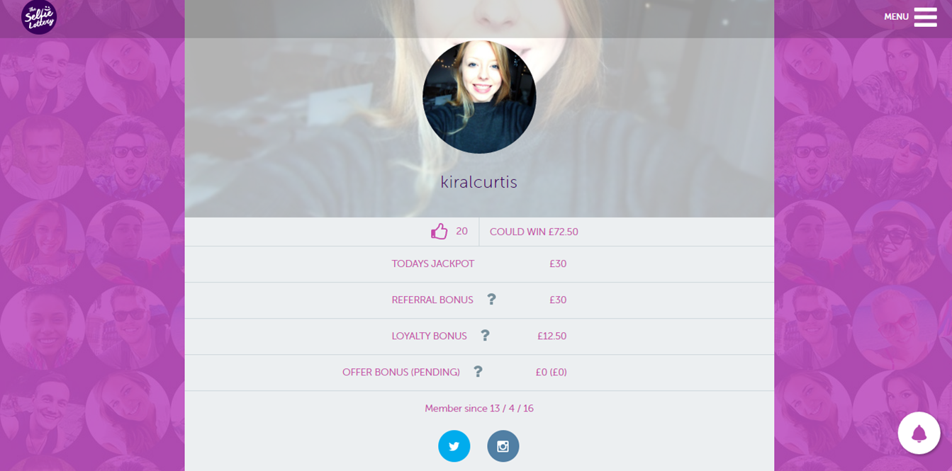Click the kiralcurtis username

479,182
